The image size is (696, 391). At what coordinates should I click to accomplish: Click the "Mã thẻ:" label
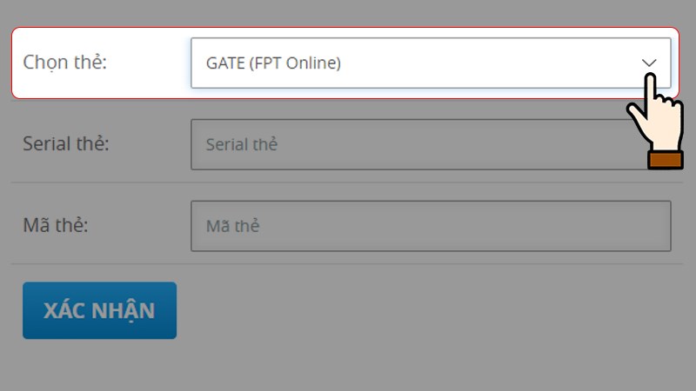[x=56, y=225]
